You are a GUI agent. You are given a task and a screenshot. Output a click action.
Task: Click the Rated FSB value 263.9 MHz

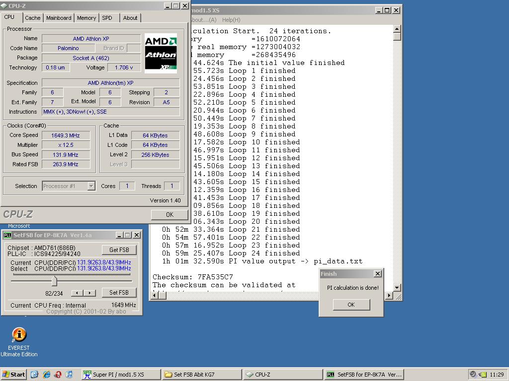pos(66,164)
